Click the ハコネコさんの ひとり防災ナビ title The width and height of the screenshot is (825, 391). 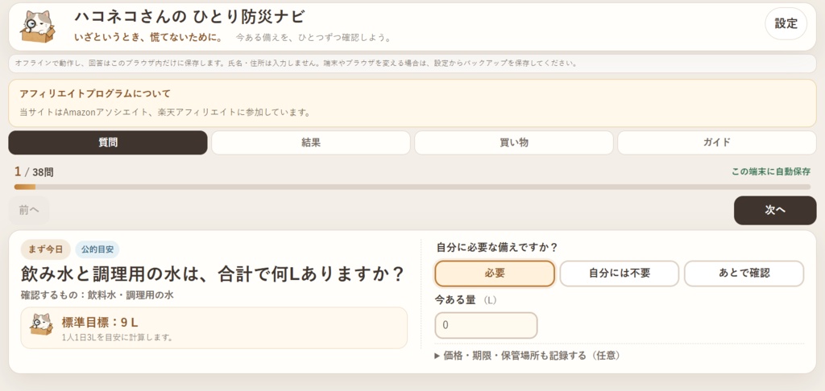point(189,17)
